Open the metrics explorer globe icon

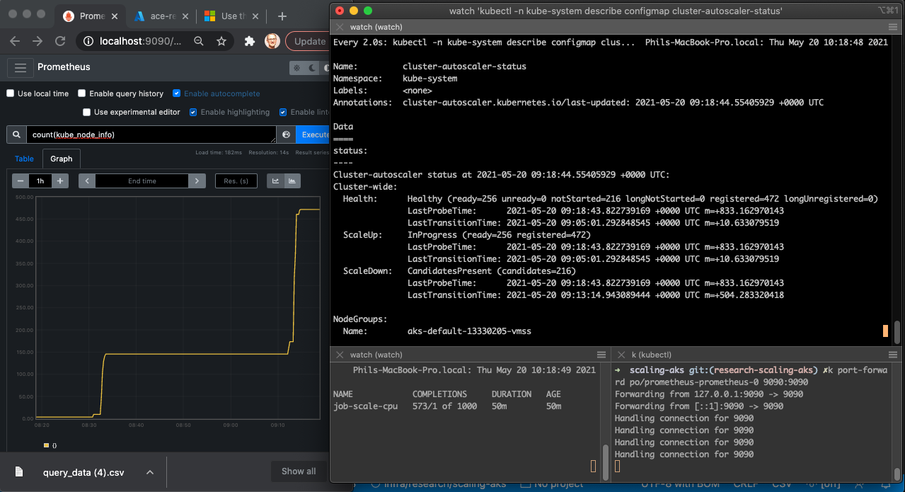coord(286,135)
